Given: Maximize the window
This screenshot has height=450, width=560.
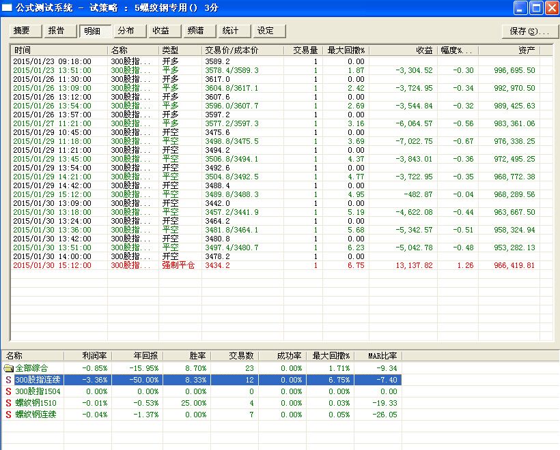Looking at the screenshot, I should (x=535, y=8).
